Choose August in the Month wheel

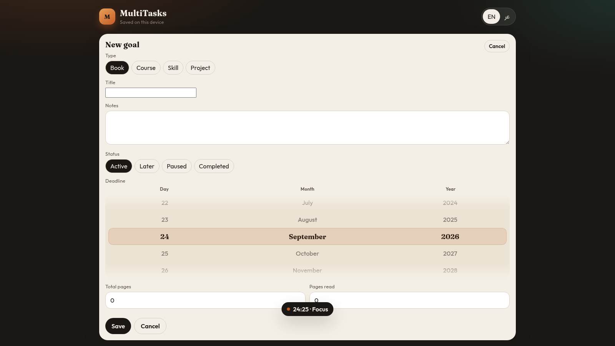[x=307, y=220]
